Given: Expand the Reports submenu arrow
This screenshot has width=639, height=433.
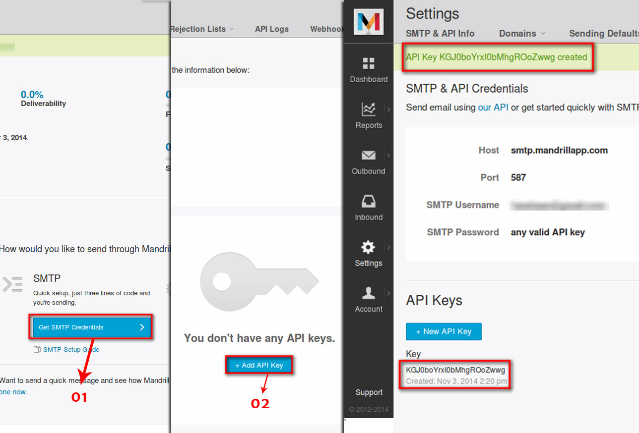Looking at the screenshot, I should (x=389, y=109).
